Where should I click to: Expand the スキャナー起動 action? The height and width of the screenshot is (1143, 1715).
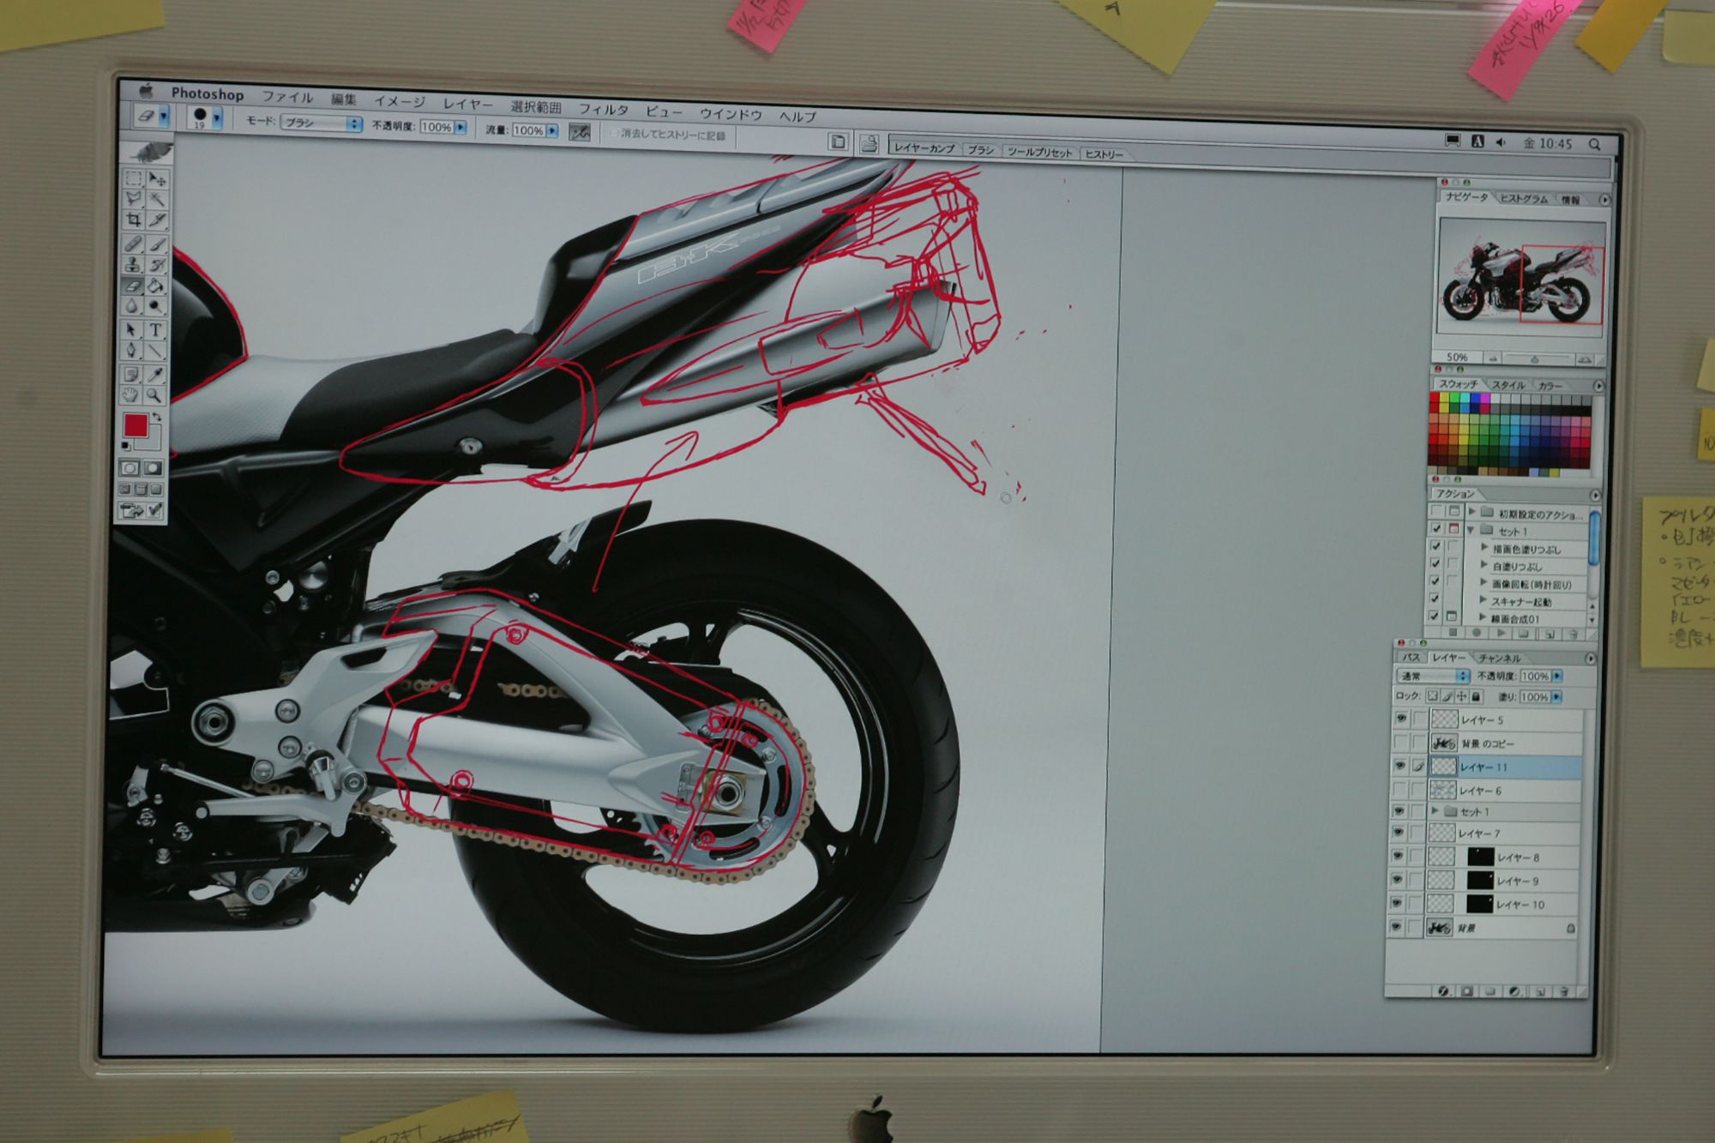1483,600
